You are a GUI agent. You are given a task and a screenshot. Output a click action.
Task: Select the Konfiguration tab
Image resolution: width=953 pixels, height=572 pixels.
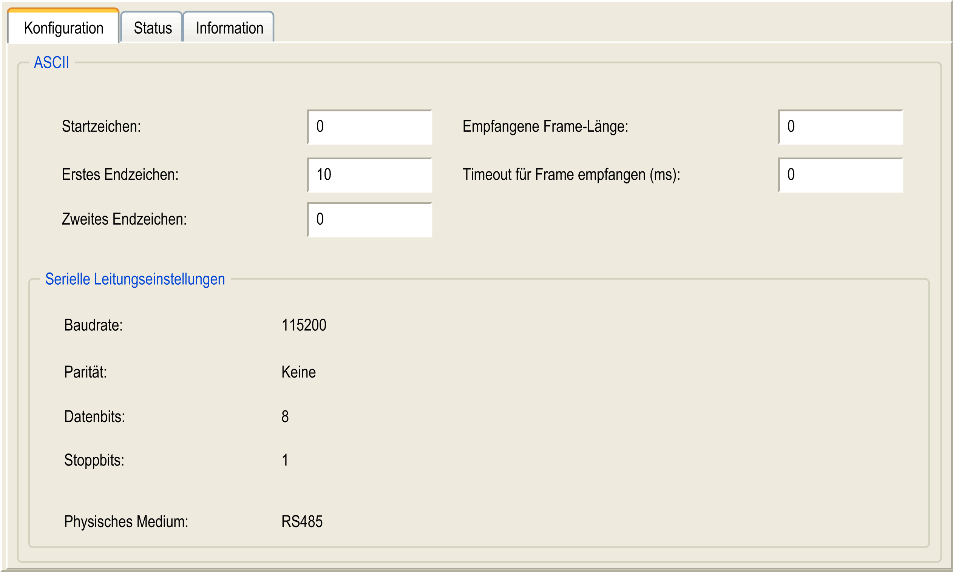pos(63,28)
